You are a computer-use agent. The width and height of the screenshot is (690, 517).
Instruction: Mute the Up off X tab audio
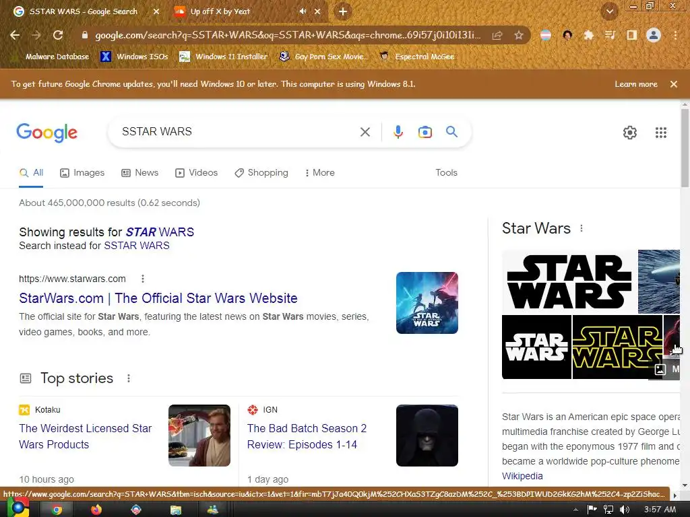(x=303, y=11)
